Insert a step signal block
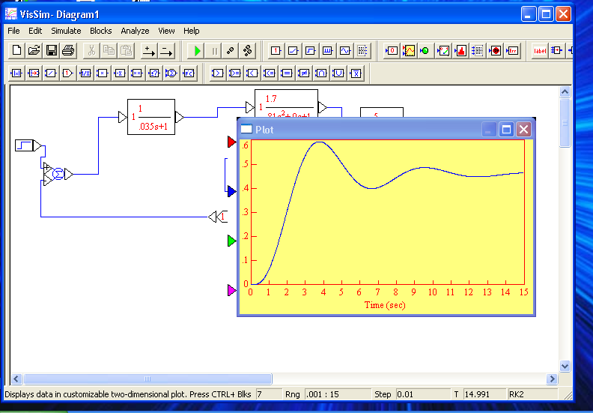 click(311, 51)
